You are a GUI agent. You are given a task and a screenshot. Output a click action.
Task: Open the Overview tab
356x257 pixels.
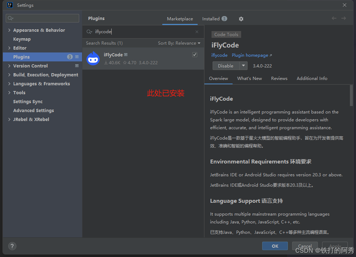click(x=218, y=79)
